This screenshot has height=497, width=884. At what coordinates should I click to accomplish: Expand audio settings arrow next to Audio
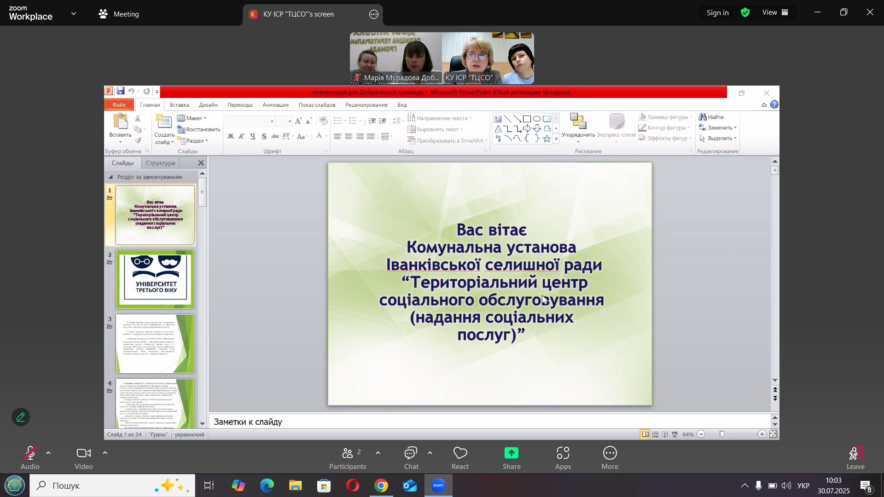48,453
